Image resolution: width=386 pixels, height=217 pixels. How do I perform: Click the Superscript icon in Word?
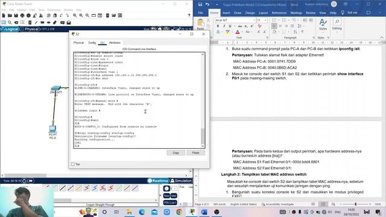252,26
